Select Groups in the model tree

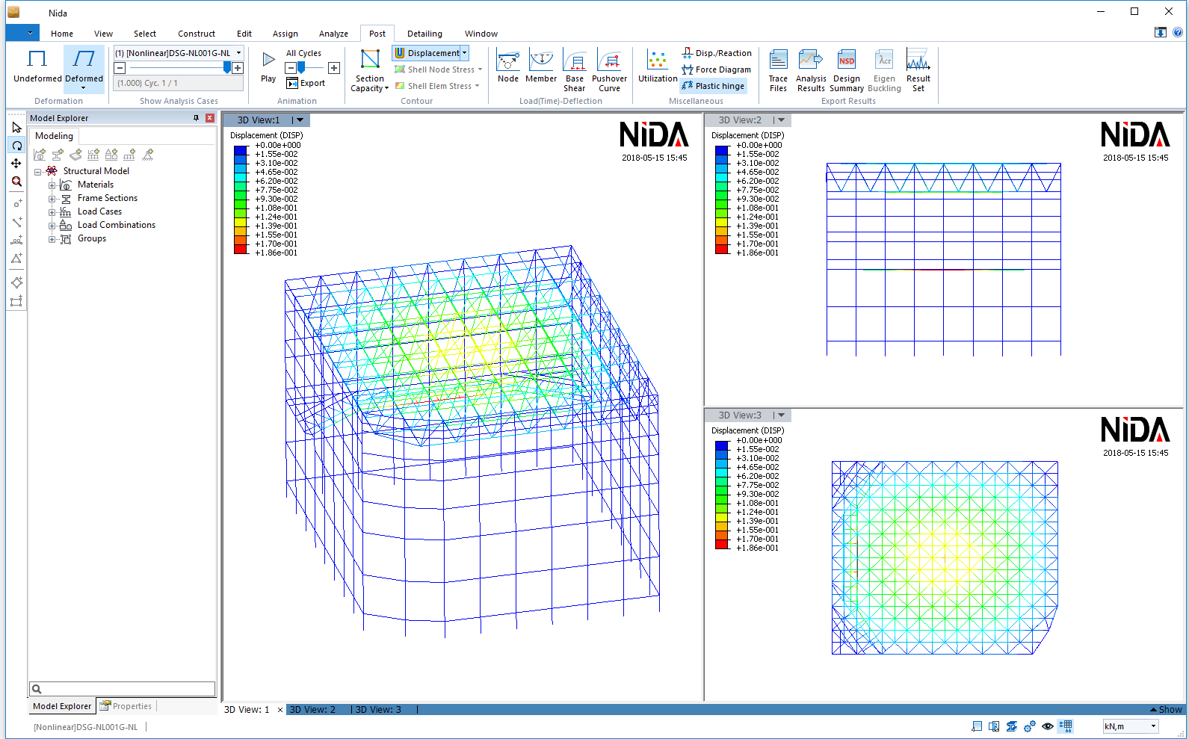pos(92,239)
